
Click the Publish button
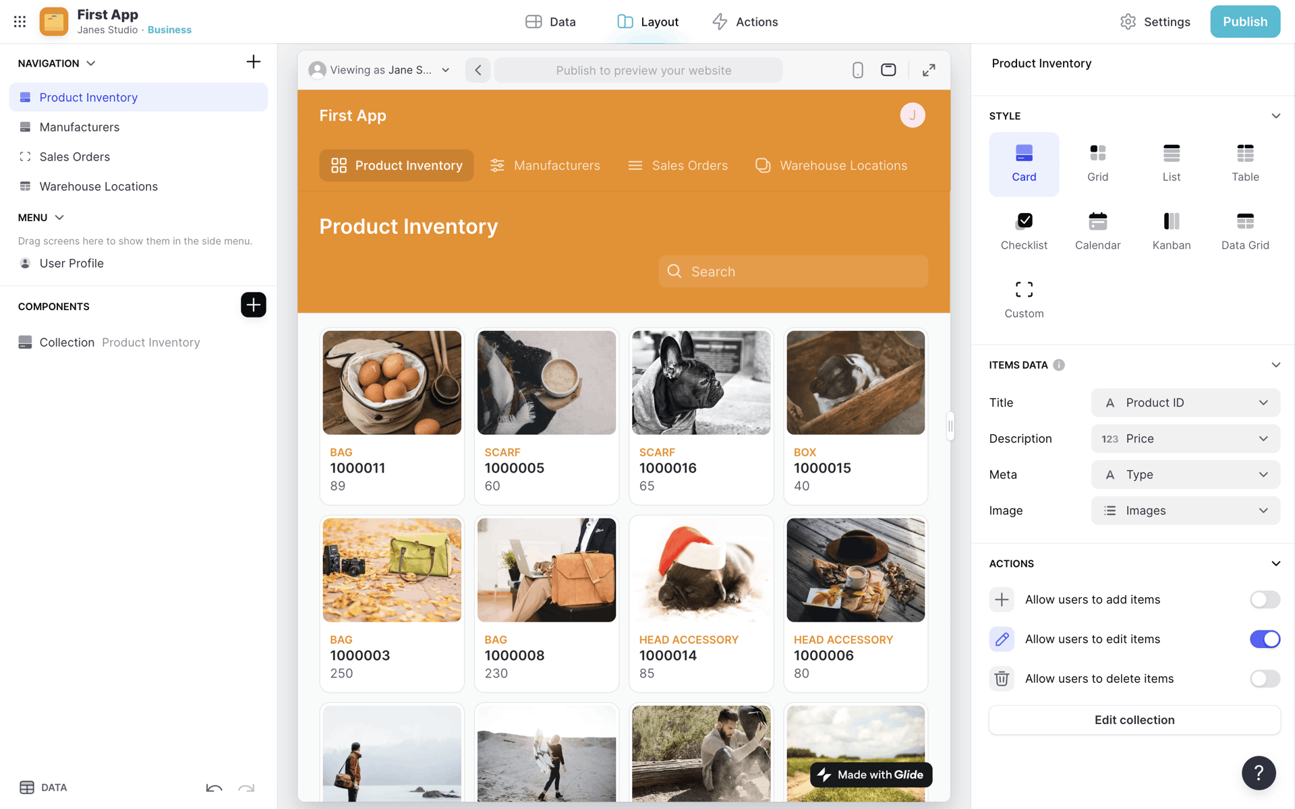pos(1244,22)
